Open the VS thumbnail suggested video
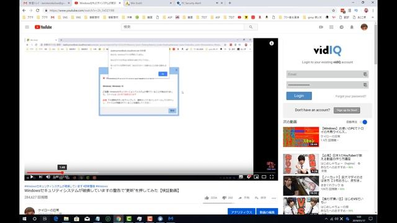This screenshot has width=397, height=223. click(301, 206)
